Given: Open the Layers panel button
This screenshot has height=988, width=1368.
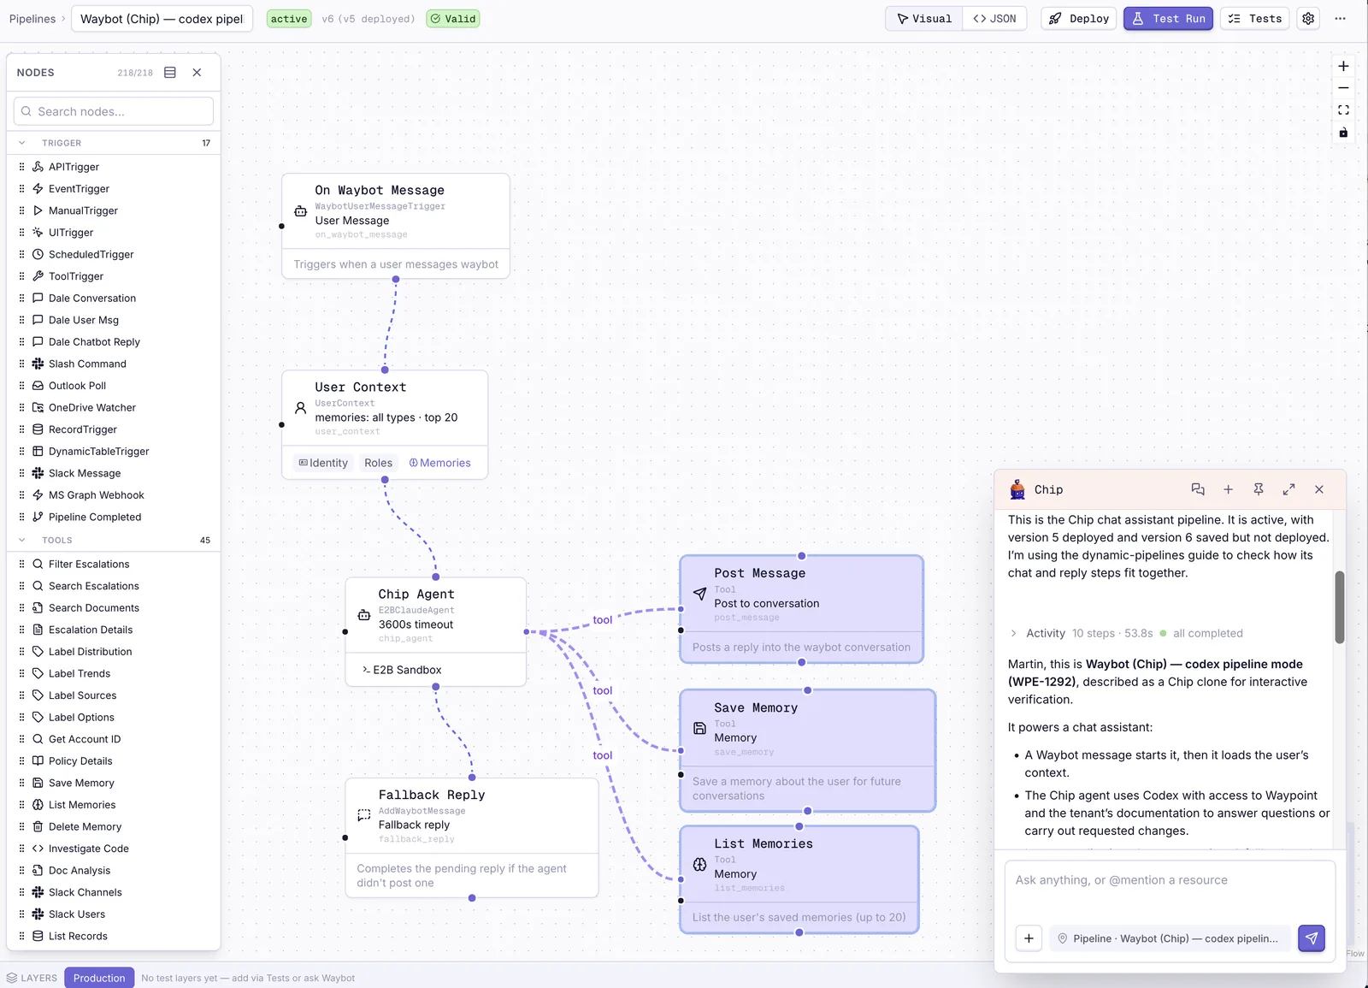Looking at the screenshot, I should pos(32,978).
